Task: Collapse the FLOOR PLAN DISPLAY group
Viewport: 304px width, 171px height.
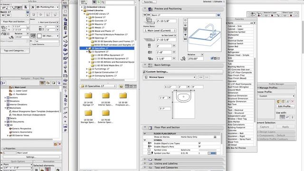Action: (x=144, y=133)
